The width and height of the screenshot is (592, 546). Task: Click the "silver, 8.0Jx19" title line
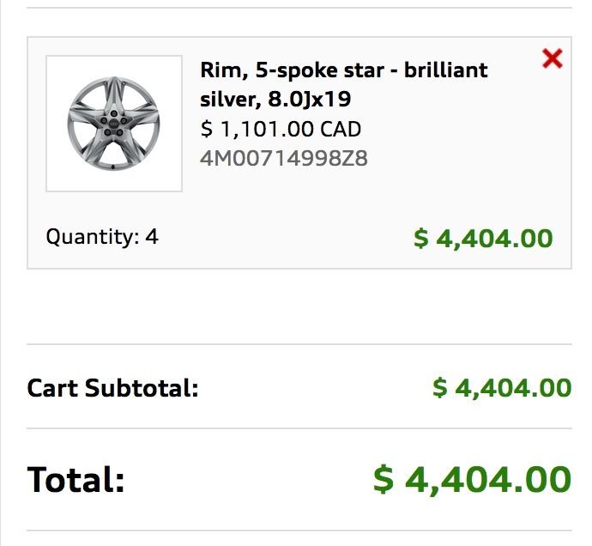[x=275, y=100]
